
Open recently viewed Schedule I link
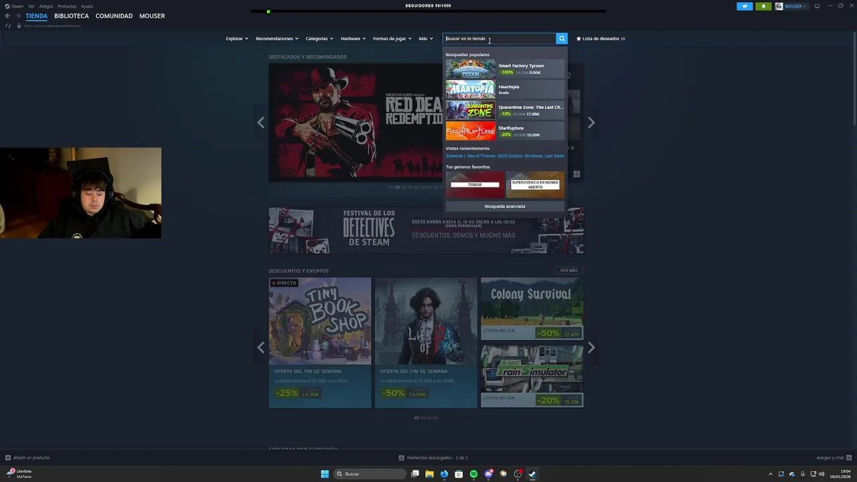(455, 156)
